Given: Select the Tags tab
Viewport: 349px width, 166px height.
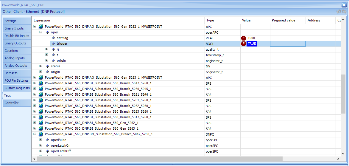Looking at the screenshot, I should 16,95.
